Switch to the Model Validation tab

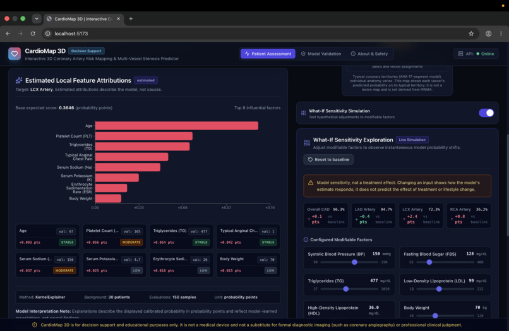[x=321, y=54]
